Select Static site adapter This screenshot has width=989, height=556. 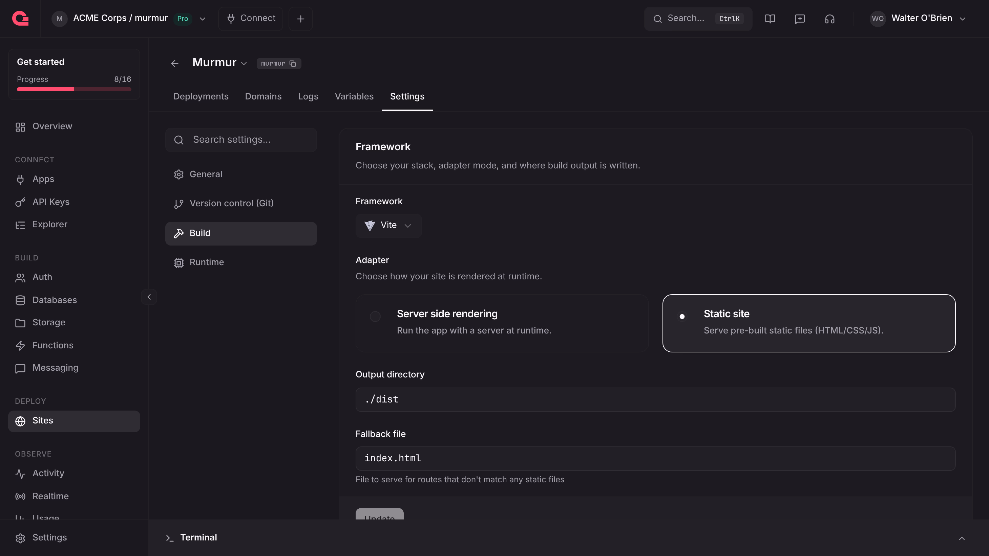point(808,323)
